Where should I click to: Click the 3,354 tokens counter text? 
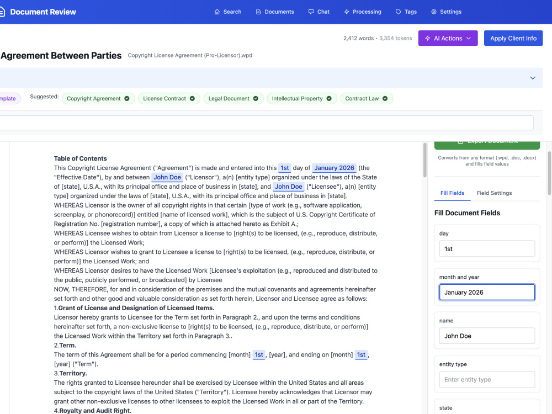[x=396, y=39]
